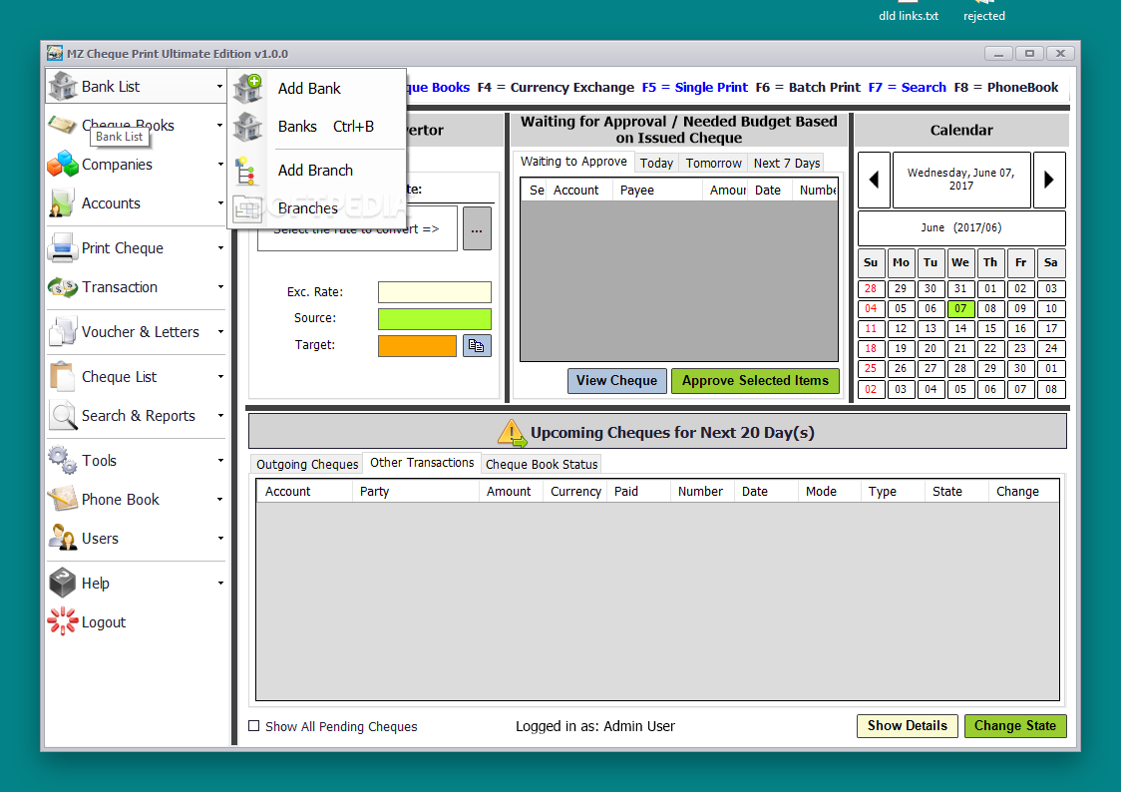1121x792 pixels.
Task: Expand the Companies dropdown arrow
Action: click(x=220, y=164)
